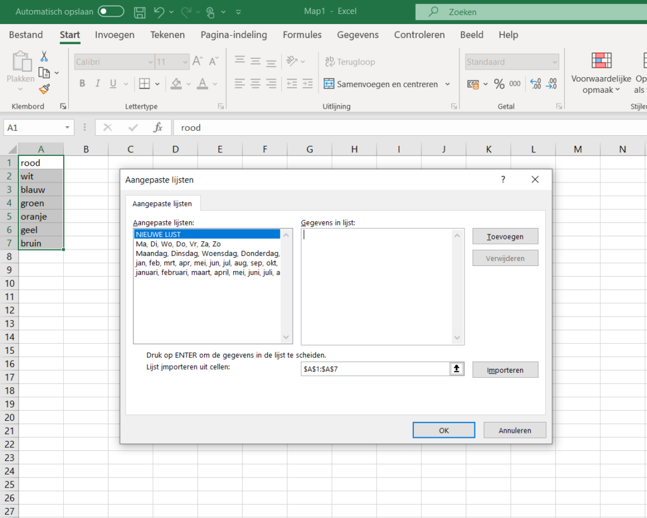Click the Cut scissors icon
This screenshot has height=518, width=647.
pos(44,57)
